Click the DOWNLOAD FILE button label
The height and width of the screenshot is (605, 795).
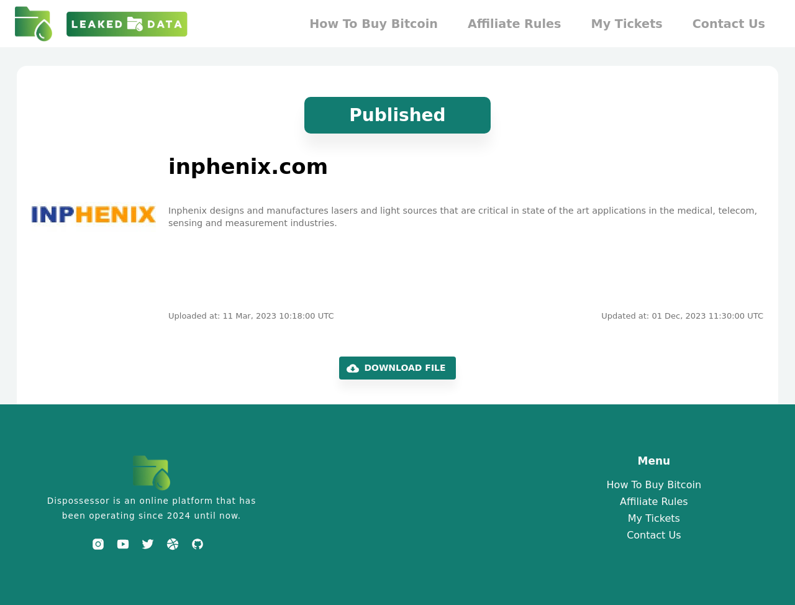[x=405, y=368]
